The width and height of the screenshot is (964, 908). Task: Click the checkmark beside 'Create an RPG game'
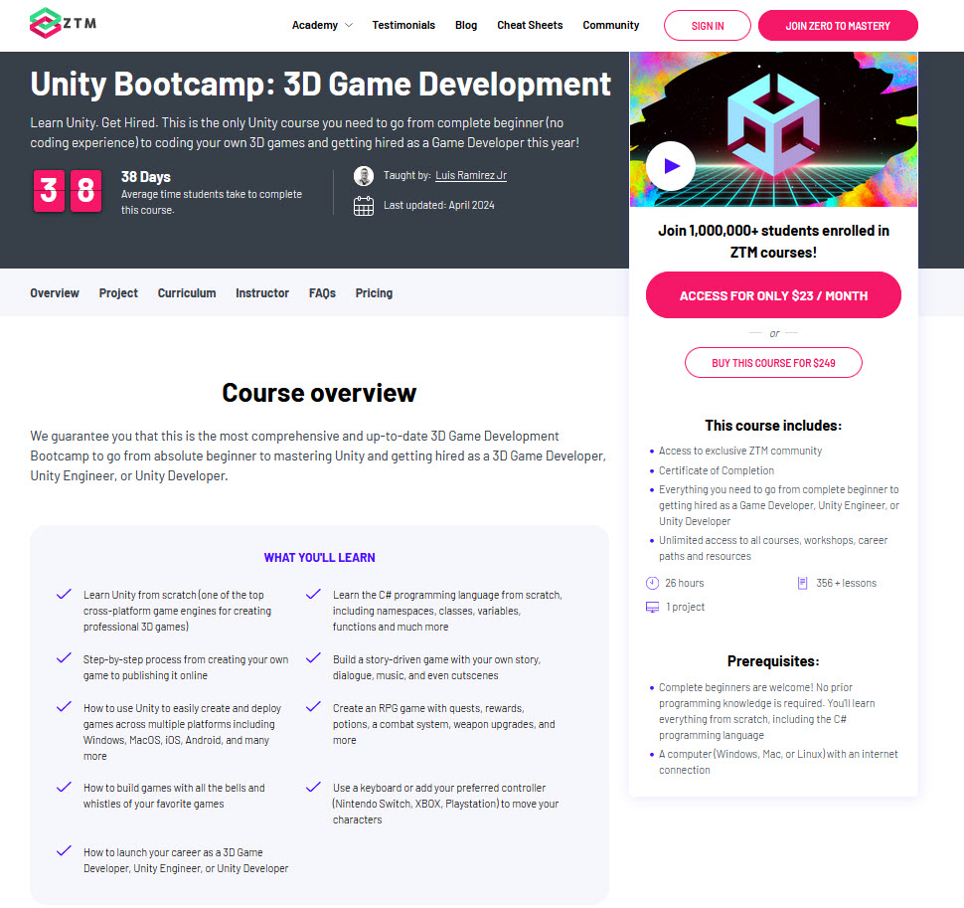click(x=313, y=707)
